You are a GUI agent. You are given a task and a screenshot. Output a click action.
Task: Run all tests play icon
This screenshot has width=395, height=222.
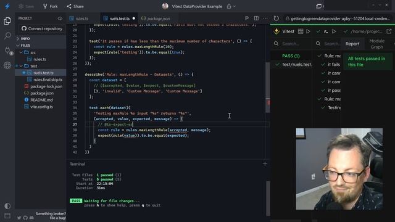pyautogui.click(x=309, y=31)
